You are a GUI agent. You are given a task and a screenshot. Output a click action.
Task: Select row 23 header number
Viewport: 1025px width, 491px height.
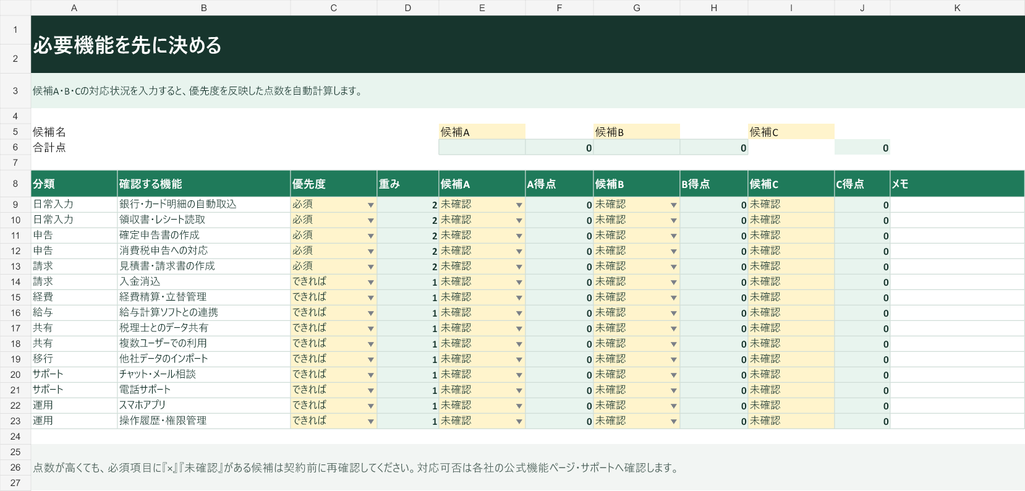(x=15, y=421)
